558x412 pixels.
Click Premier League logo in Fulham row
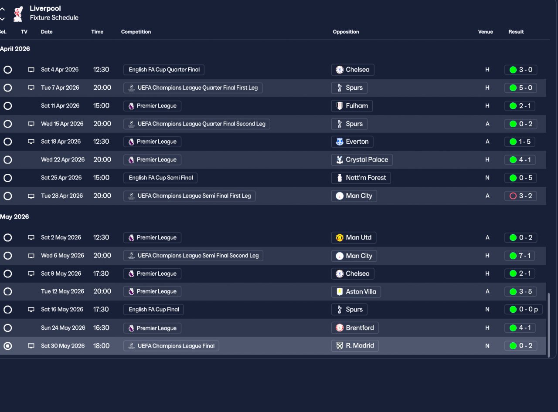tap(131, 106)
